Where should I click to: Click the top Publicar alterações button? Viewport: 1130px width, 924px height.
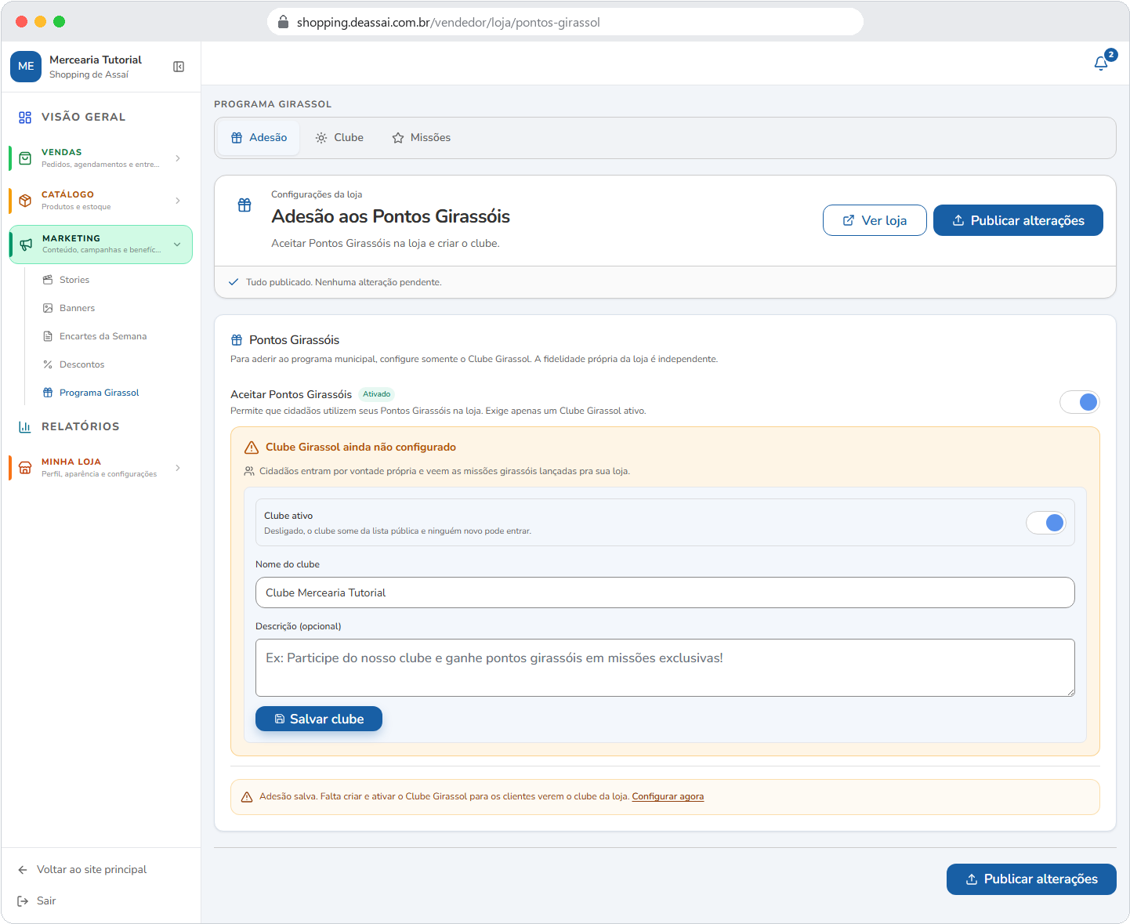pos(1018,220)
